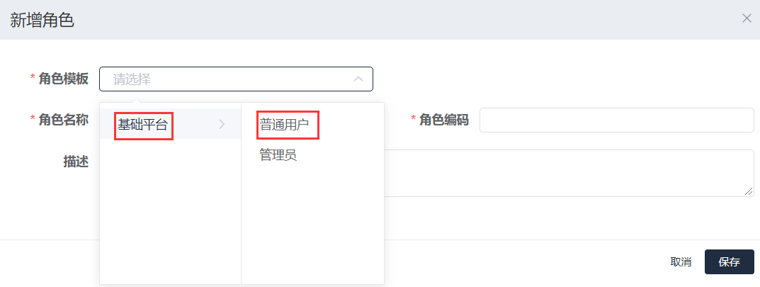The image size is (760, 287).
Task: Click the red asterisk beside 角色名称
Action: [x=32, y=120]
